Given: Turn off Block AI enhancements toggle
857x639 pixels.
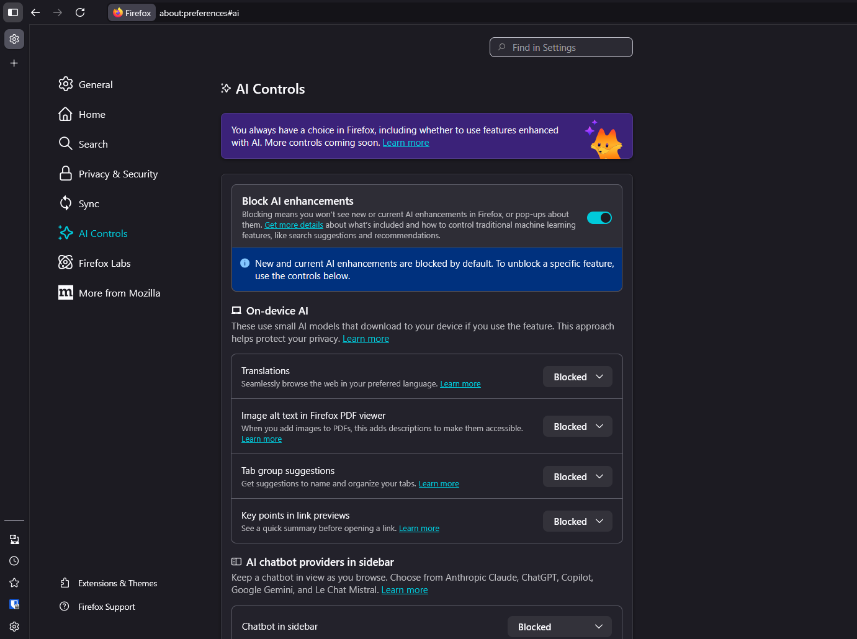Looking at the screenshot, I should (599, 218).
